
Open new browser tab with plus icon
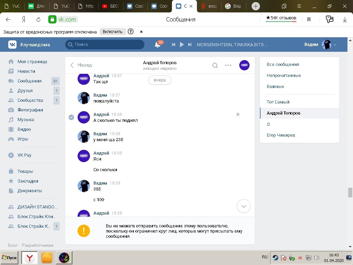(255, 6)
